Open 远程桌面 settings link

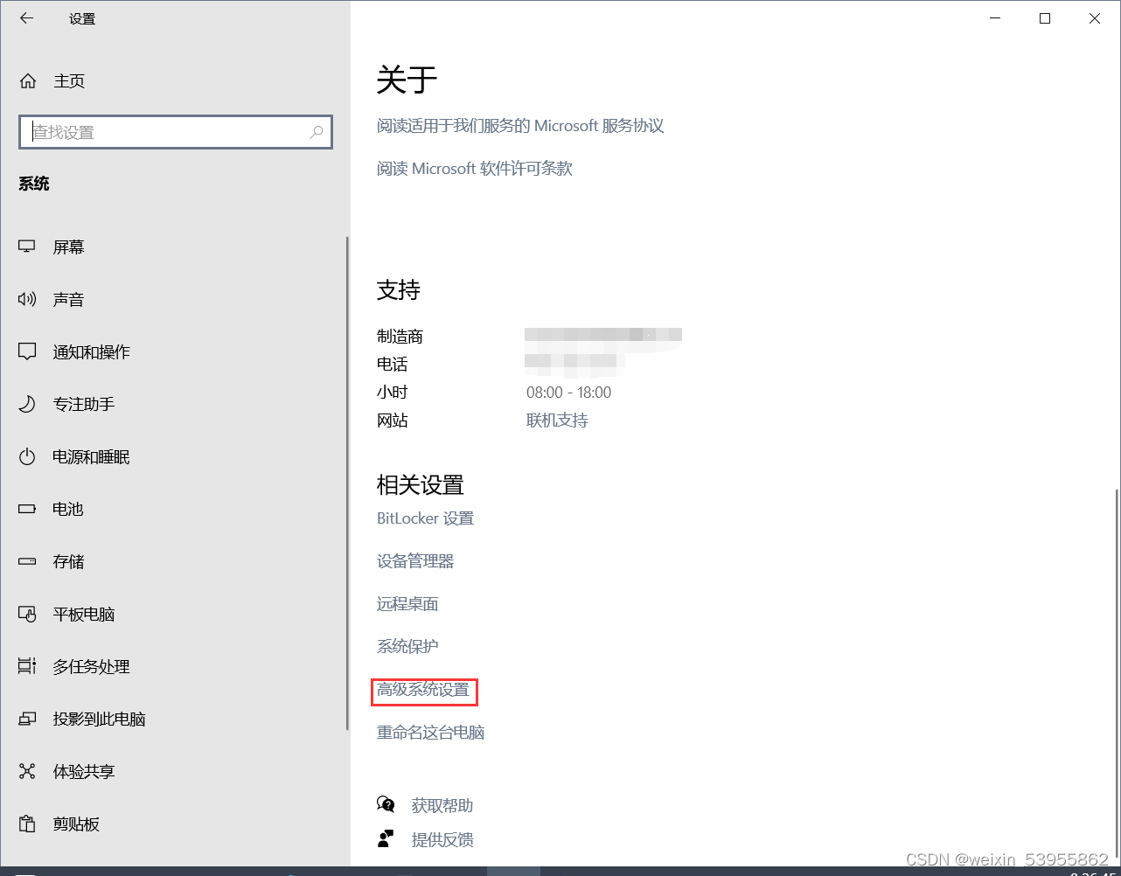point(407,604)
